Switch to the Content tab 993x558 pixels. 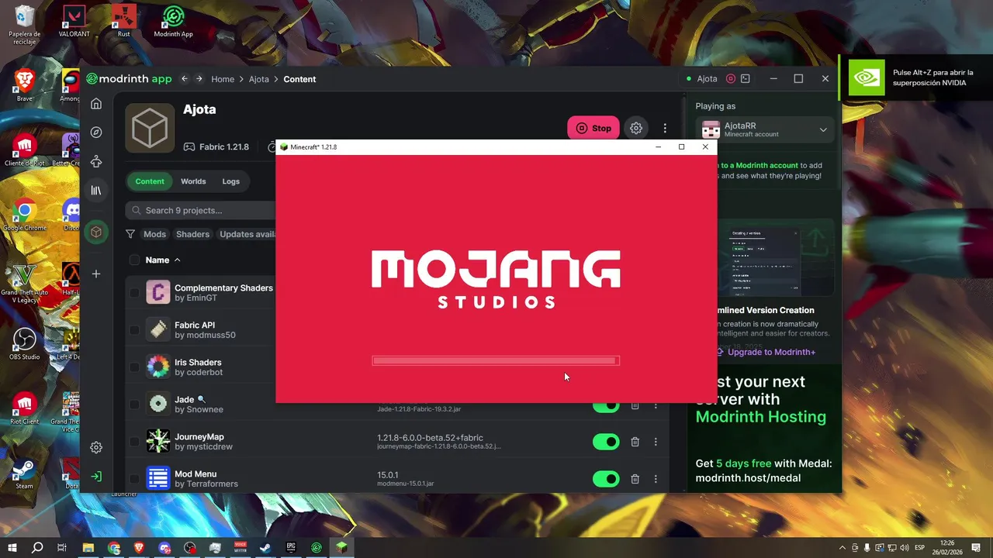(x=150, y=181)
